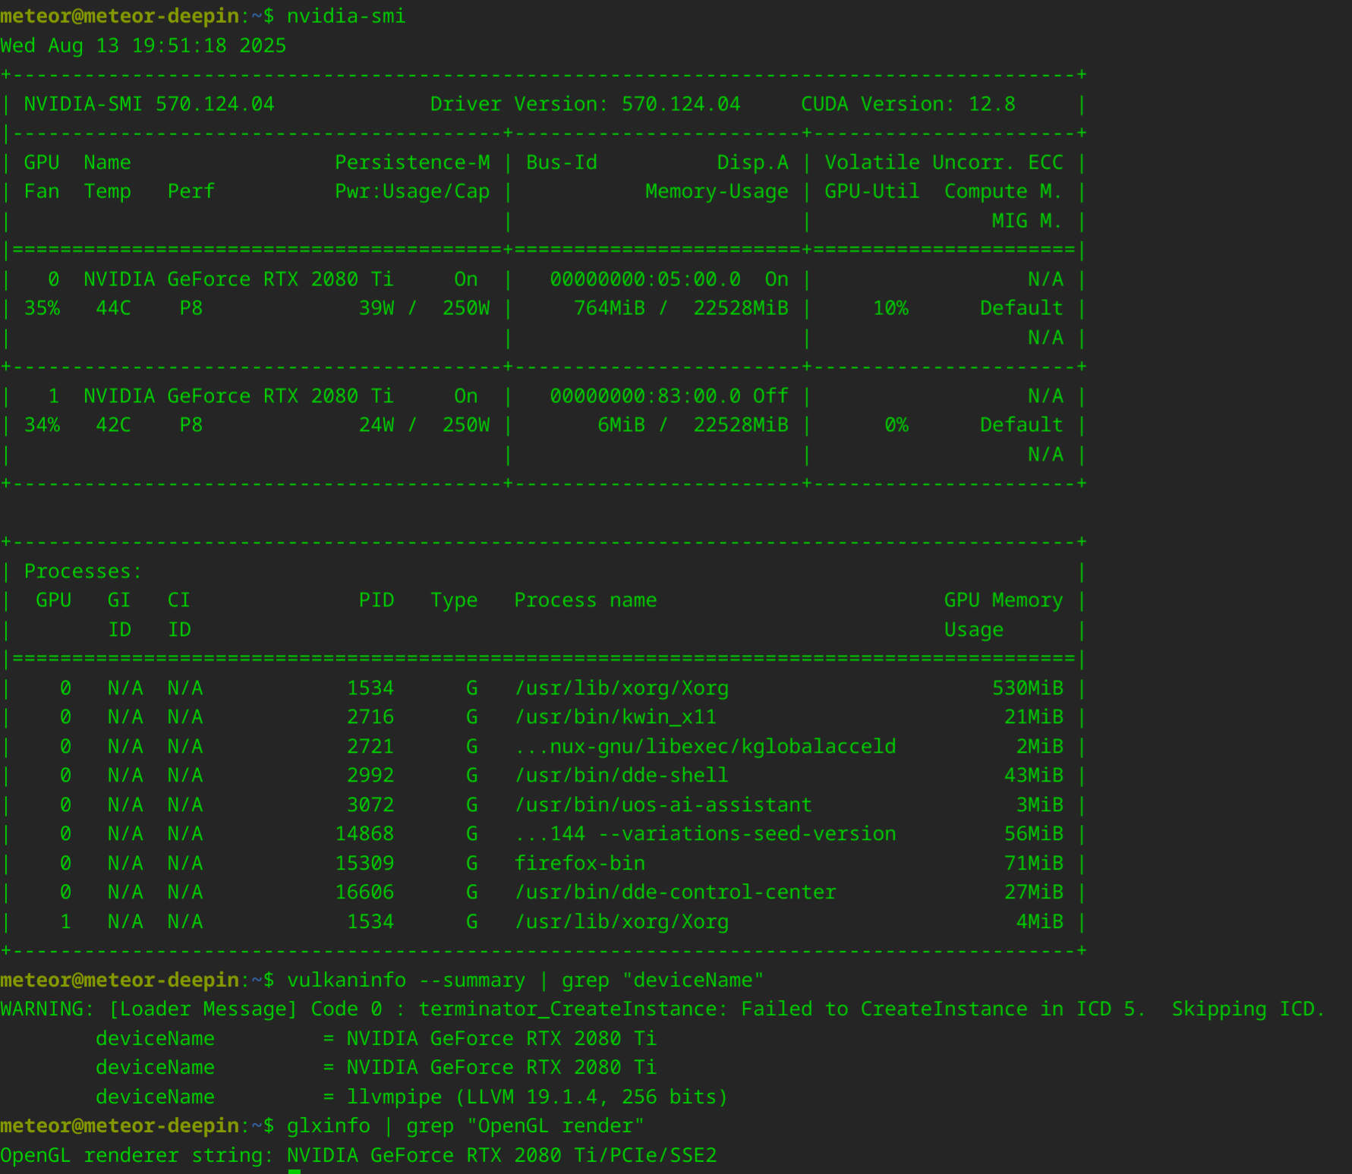Viewport: 1352px width, 1174px height.
Task: Click the "71MiB" firefox memory usage
Action: [1034, 863]
